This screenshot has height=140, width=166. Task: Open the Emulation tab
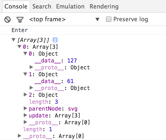click(70, 7)
